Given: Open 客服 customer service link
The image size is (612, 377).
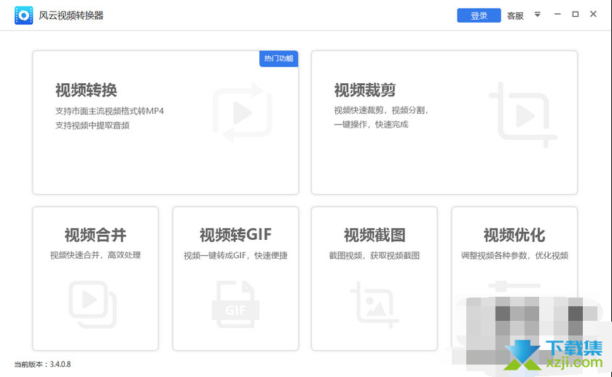Looking at the screenshot, I should pyautogui.click(x=515, y=15).
